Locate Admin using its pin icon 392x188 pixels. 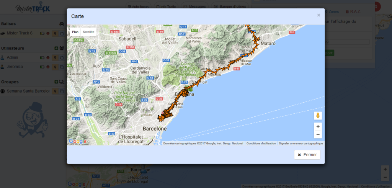tap(55, 58)
